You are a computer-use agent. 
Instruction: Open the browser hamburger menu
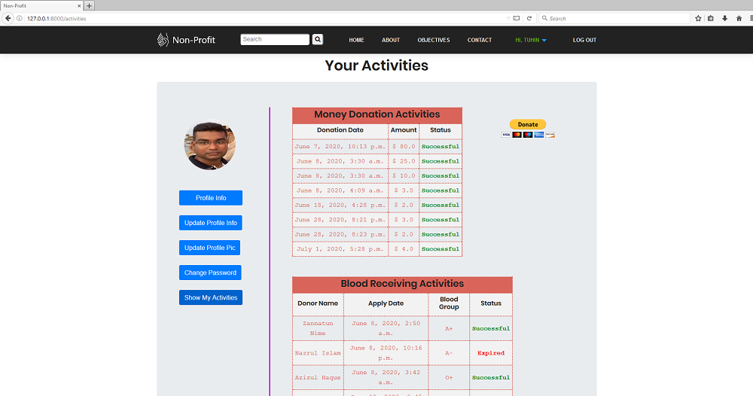click(751, 18)
